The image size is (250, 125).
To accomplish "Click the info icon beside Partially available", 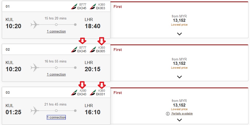I will [168, 114].
